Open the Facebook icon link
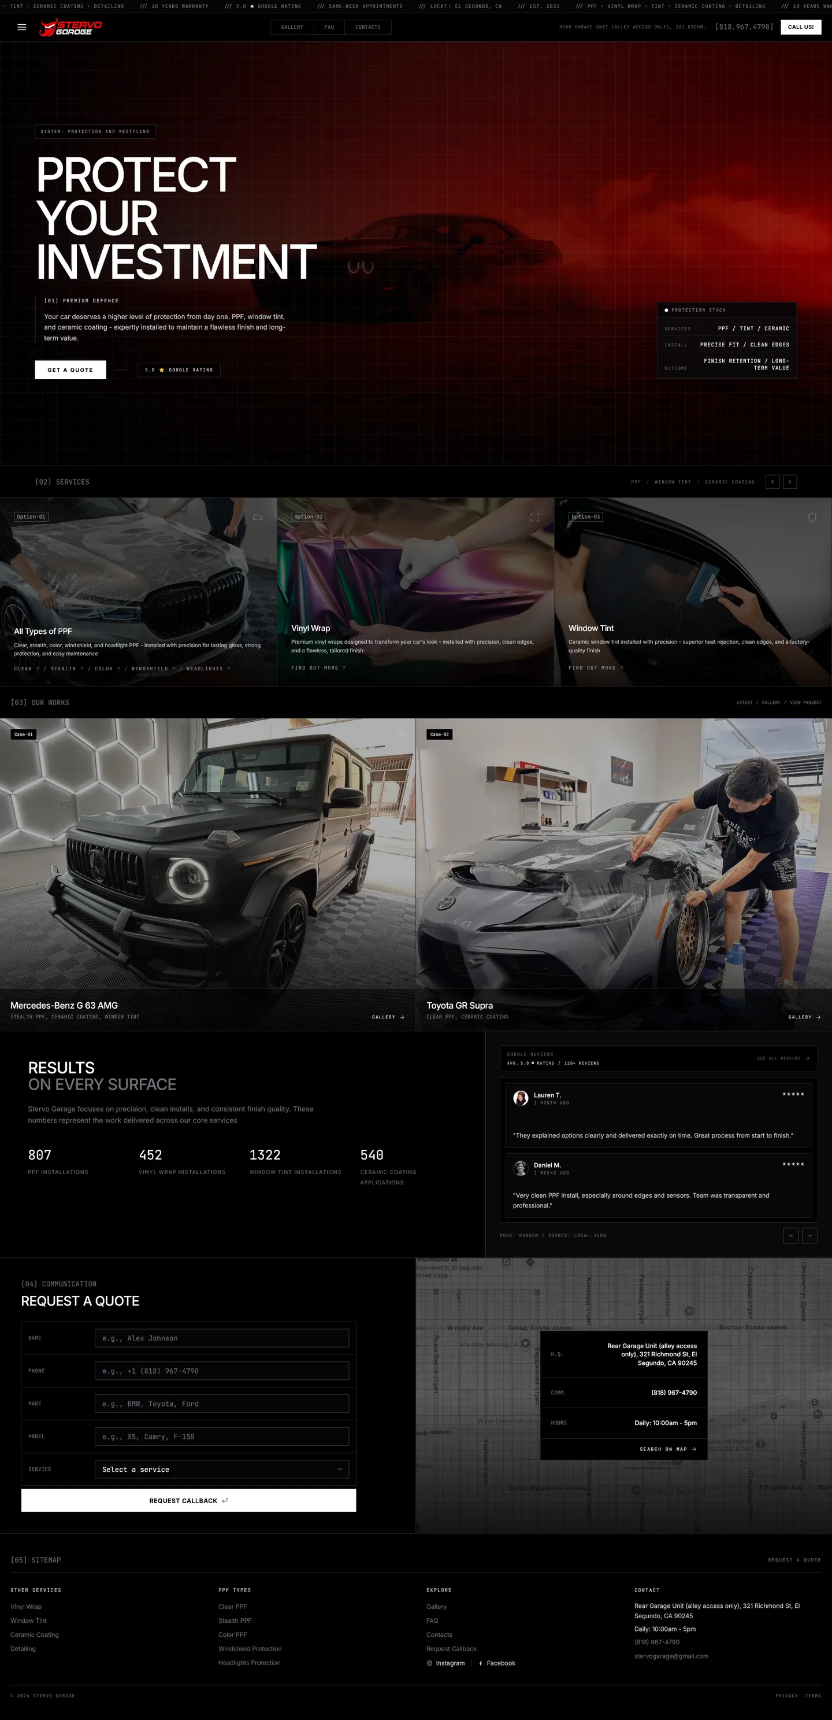The width and height of the screenshot is (832, 1720). (x=497, y=1663)
